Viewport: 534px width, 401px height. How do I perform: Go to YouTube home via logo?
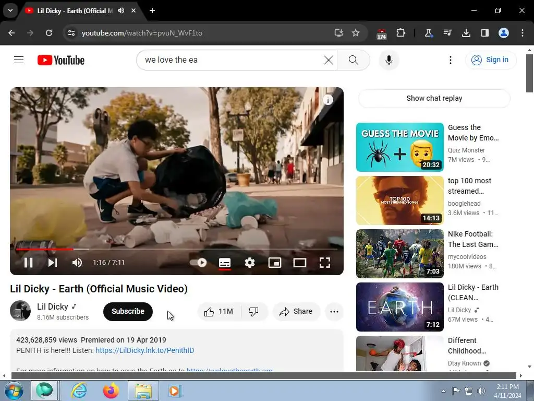pyautogui.click(x=61, y=60)
